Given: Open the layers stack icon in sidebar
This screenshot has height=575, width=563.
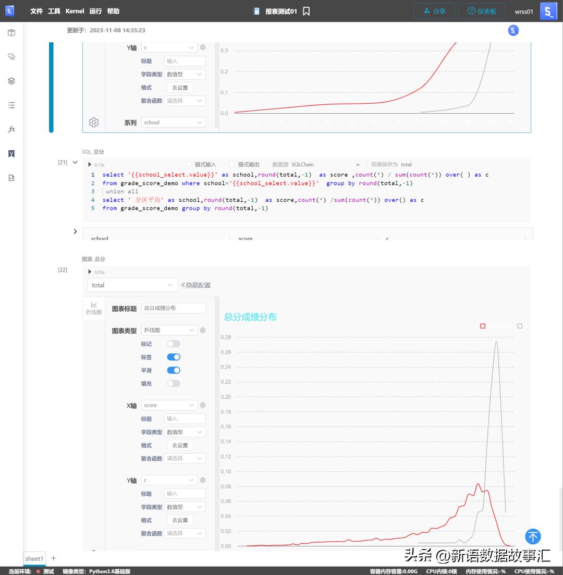Looking at the screenshot, I should pyautogui.click(x=11, y=81).
